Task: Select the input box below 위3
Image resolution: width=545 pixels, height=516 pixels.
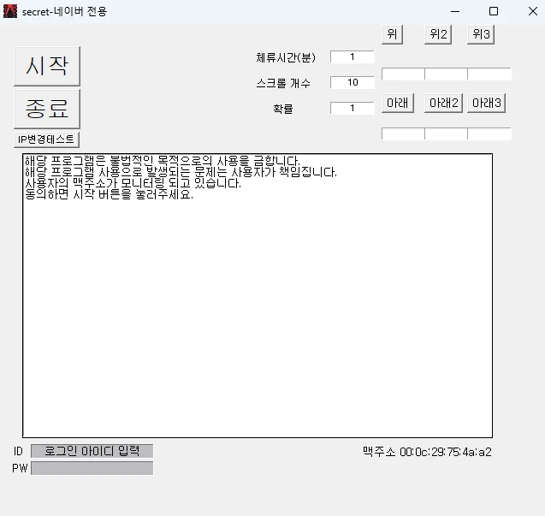Action: (489, 74)
